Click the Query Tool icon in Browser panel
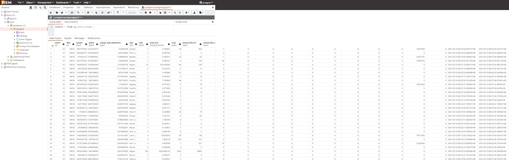This screenshot has height=164, width=509. tap(31, 7)
